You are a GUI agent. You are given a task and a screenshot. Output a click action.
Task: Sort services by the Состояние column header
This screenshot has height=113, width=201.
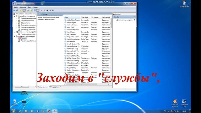pos(95,17)
